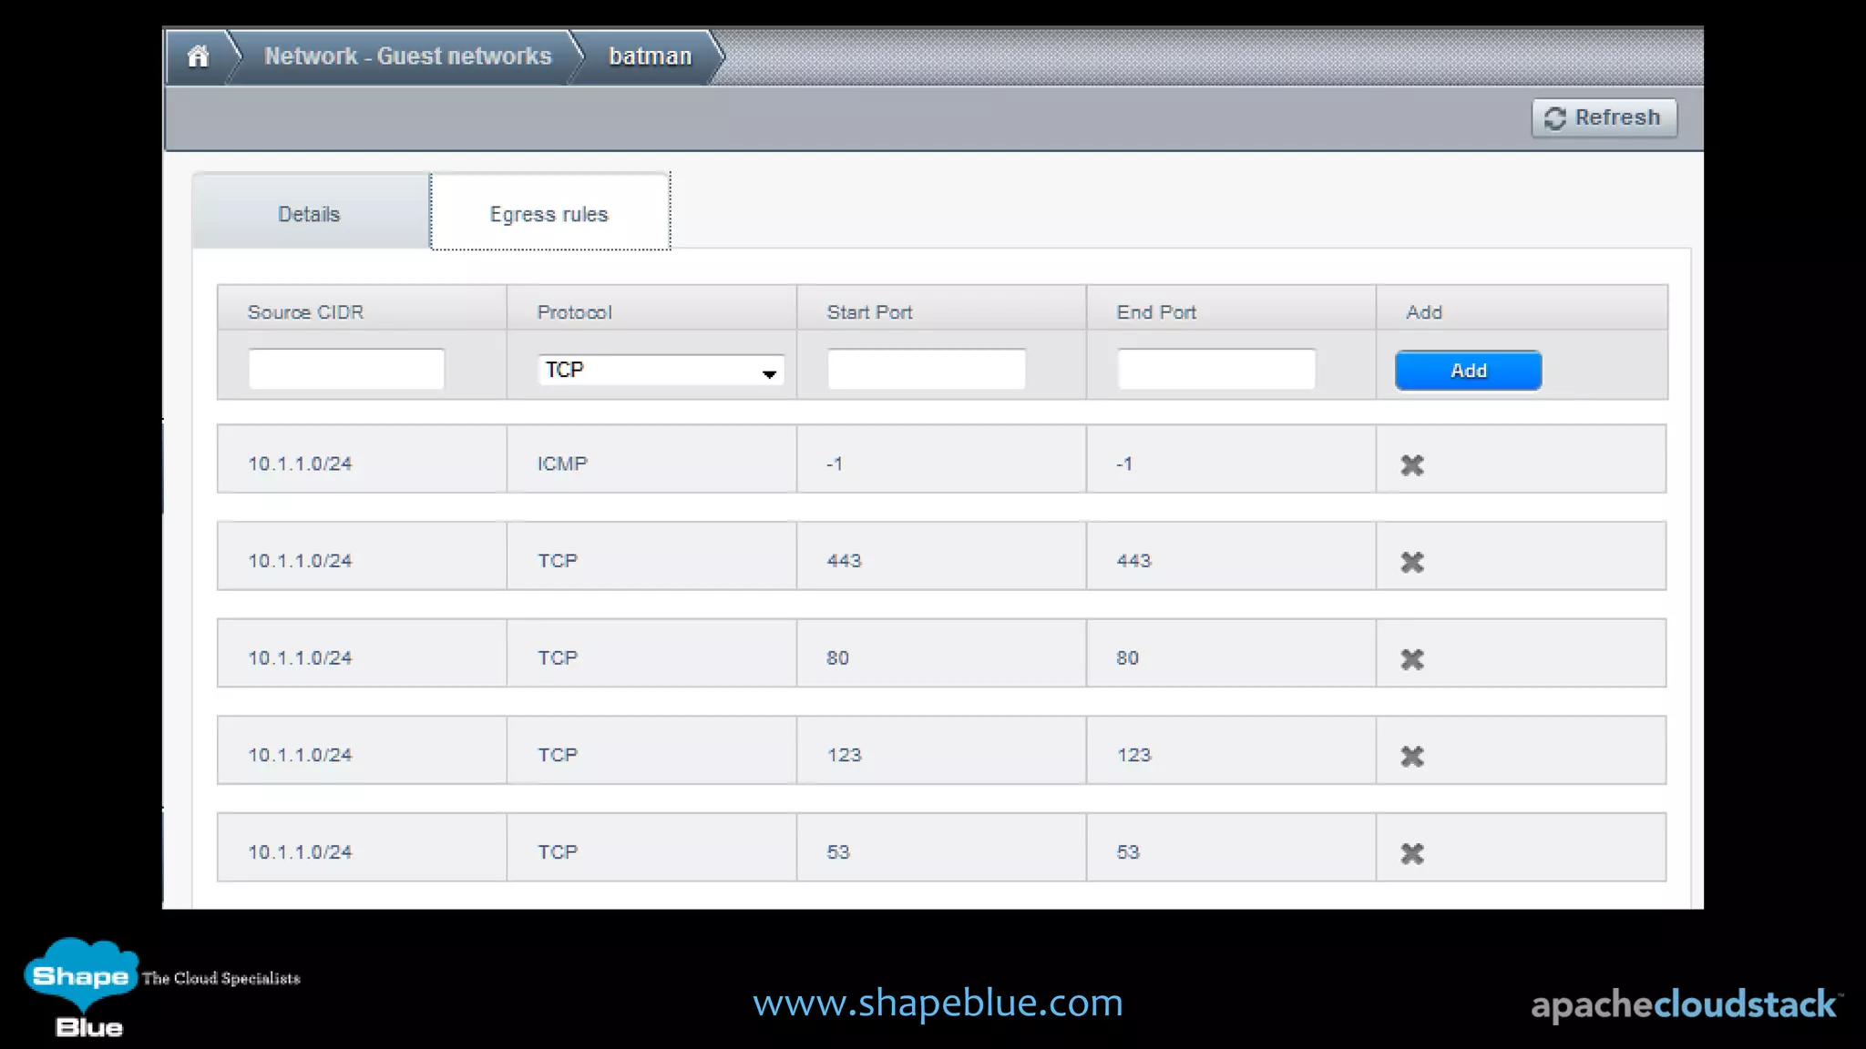Image resolution: width=1866 pixels, height=1049 pixels.
Task: Select 10.1.1.0/24 in the ICMP row
Action: pyautogui.click(x=300, y=463)
